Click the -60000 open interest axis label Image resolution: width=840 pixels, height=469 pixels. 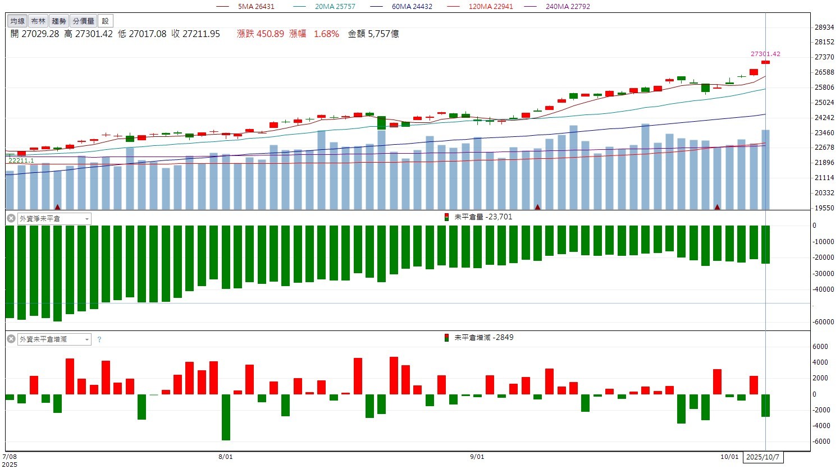point(823,322)
